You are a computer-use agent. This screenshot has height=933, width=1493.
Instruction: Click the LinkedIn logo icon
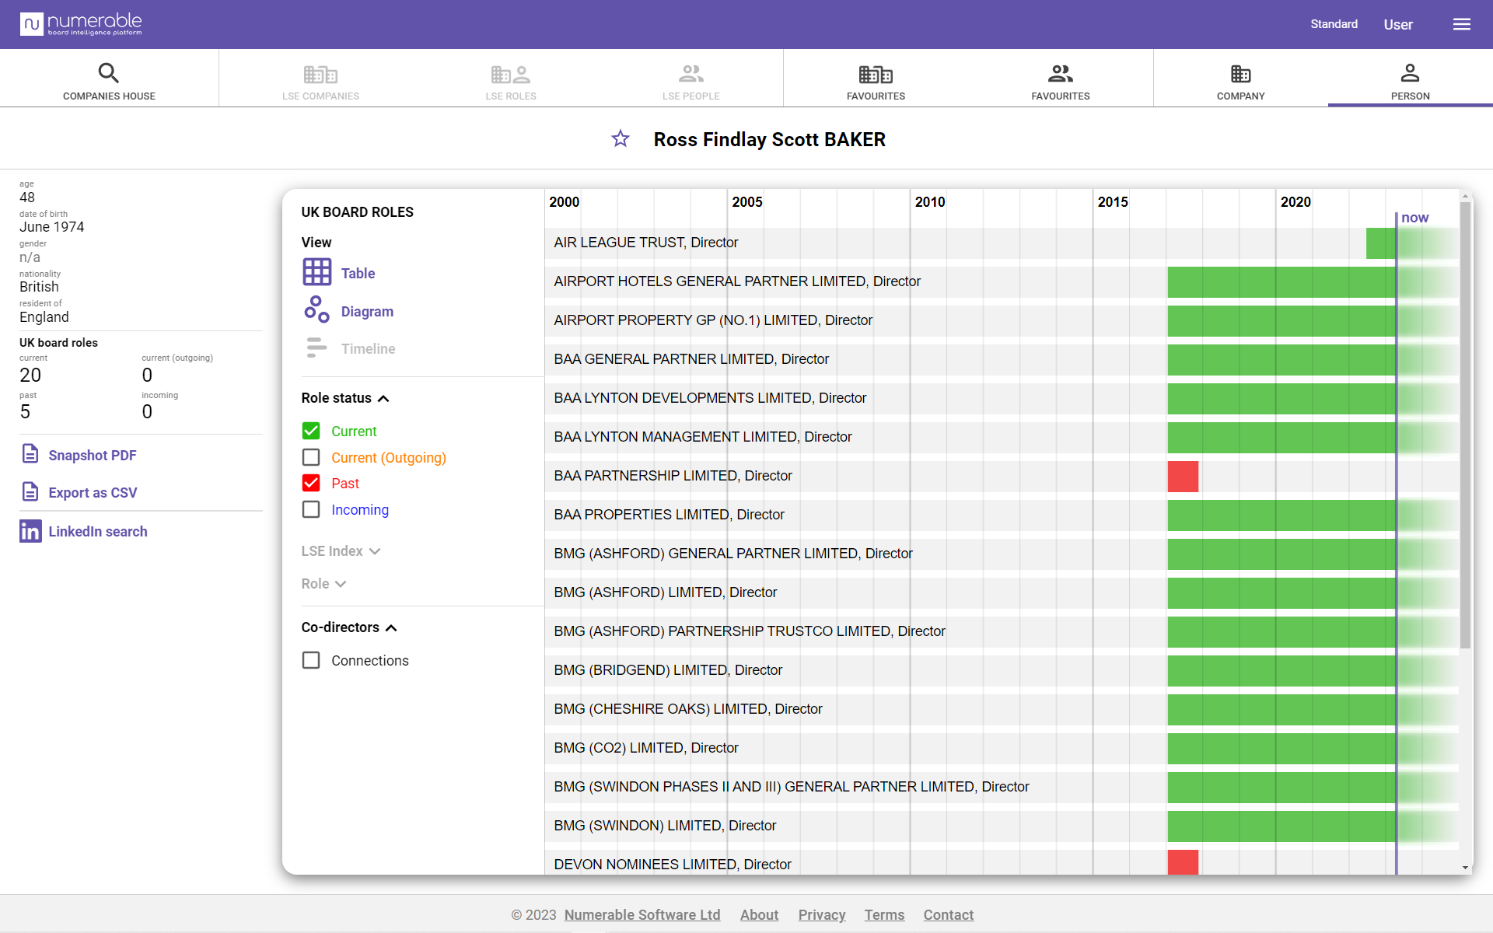tap(30, 531)
